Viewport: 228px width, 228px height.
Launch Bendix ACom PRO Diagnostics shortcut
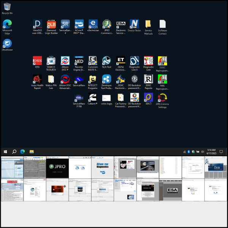(79, 27)
